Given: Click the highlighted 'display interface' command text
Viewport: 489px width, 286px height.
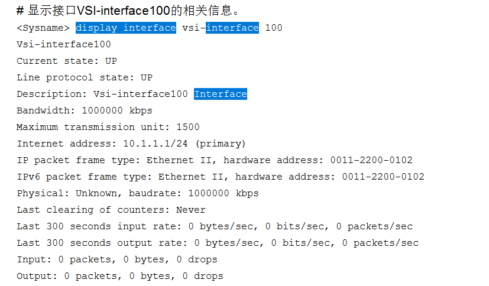Looking at the screenshot, I should click(125, 28).
